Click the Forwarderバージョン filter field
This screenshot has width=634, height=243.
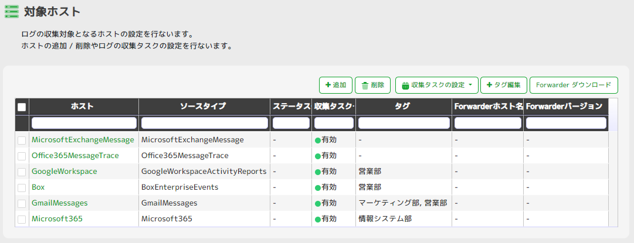566,123
